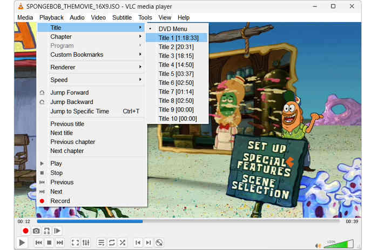Image resolution: width=378 pixels, height=250 pixels.
Task: Select Jump Forward menu entry
Action: [91, 93]
